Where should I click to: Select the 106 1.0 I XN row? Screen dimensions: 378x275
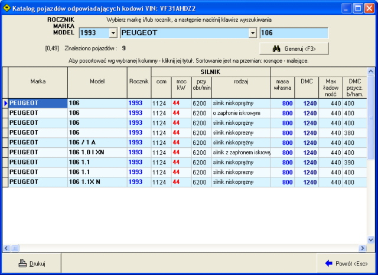point(97,152)
